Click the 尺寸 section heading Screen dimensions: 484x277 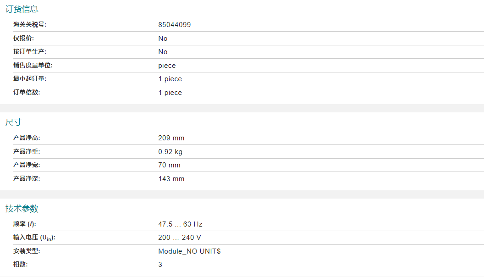[13, 122]
